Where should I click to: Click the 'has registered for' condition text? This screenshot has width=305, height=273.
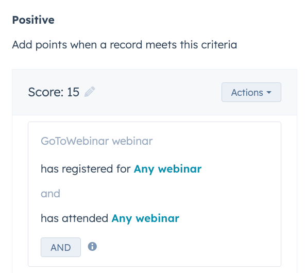click(86, 169)
